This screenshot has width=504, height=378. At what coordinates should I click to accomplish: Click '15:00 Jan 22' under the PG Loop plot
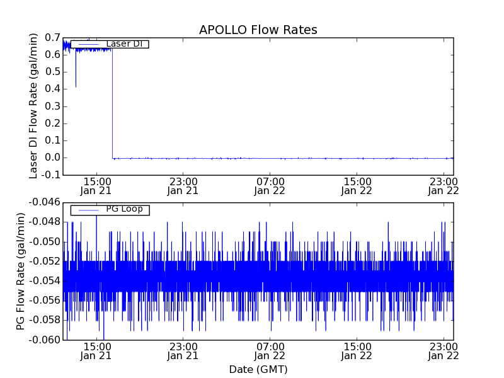pyautogui.click(x=357, y=352)
